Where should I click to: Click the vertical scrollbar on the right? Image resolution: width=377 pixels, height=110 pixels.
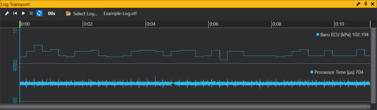[374, 65]
